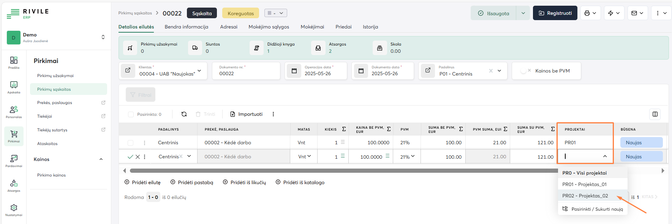
Task: Expand the Klientas dropdown
Action: [199, 71]
